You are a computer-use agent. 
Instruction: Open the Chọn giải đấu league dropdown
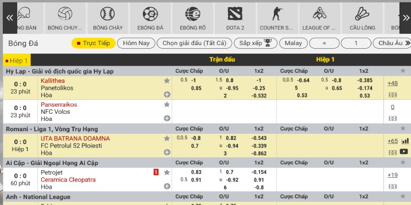[194, 43]
